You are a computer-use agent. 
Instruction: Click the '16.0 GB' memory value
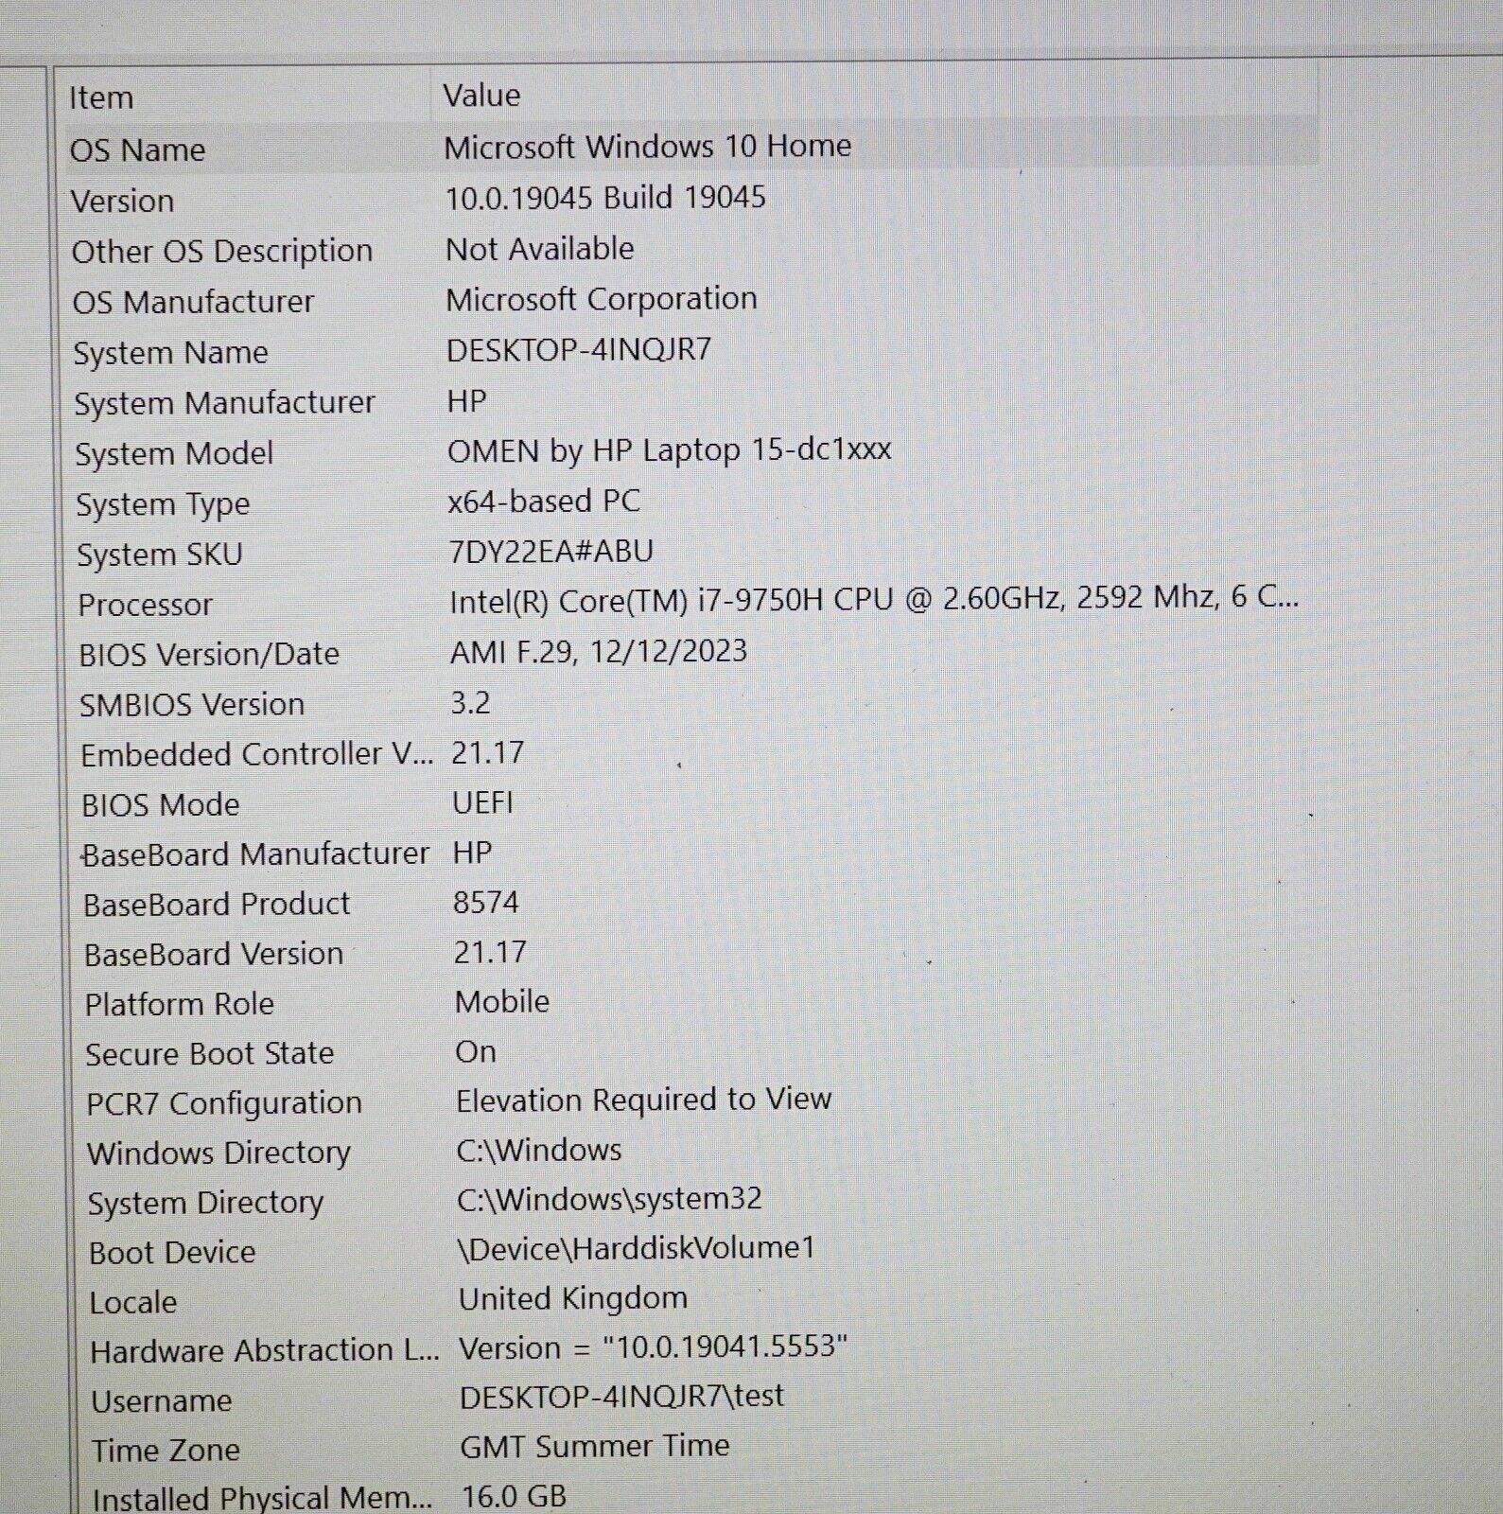(x=515, y=1496)
